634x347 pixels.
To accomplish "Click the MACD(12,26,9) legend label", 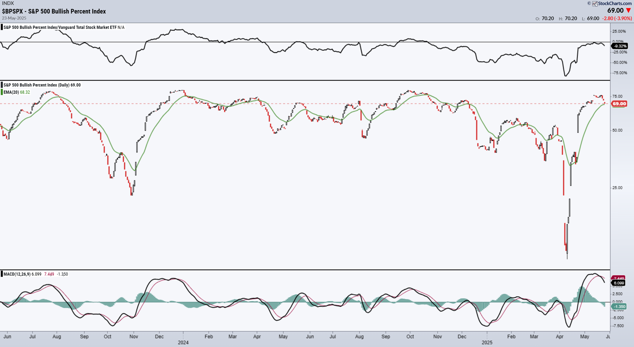I will tap(17, 274).
